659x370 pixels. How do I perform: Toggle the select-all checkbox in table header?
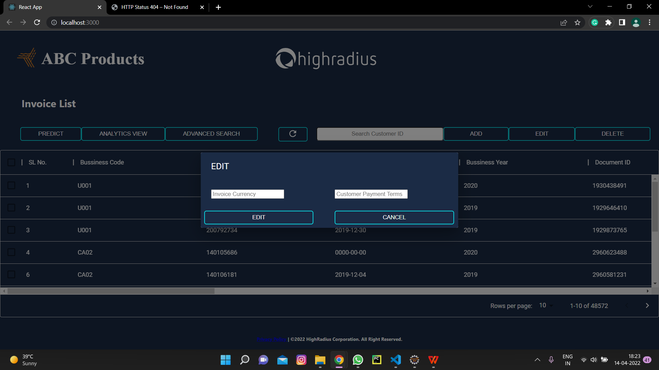(12, 162)
